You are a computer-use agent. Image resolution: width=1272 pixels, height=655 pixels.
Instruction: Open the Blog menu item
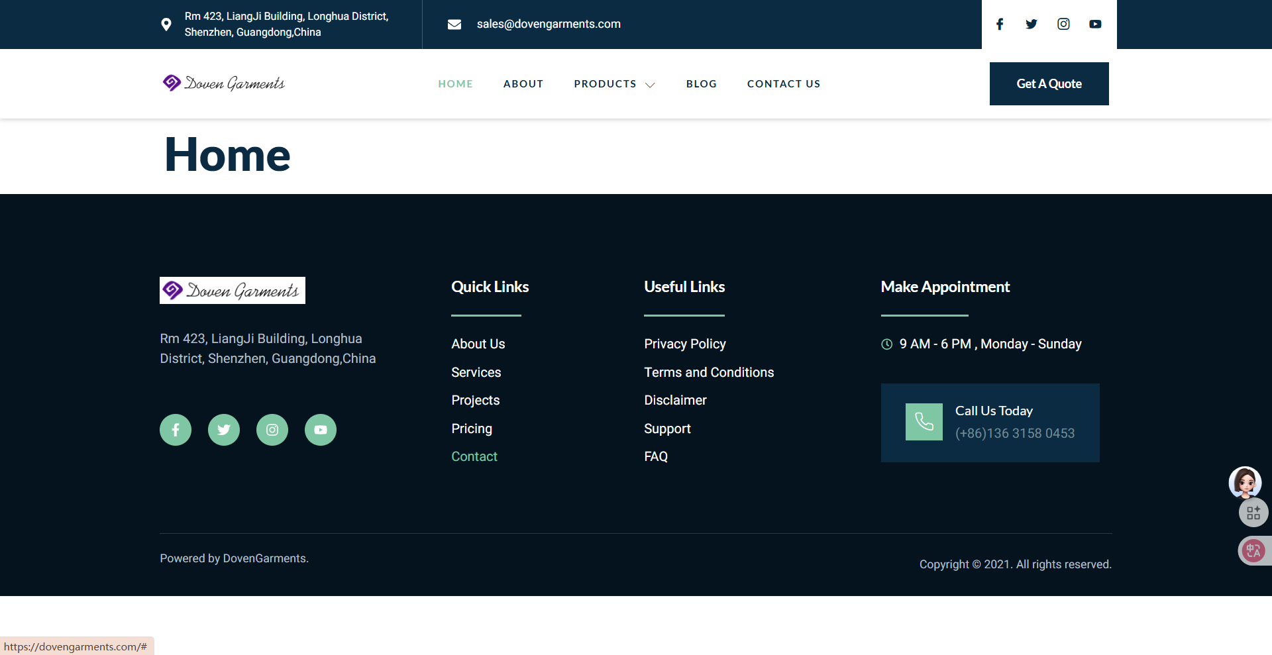[x=702, y=84]
